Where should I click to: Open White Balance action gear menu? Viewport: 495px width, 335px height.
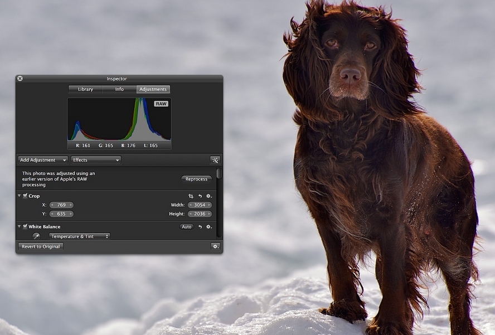point(209,227)
